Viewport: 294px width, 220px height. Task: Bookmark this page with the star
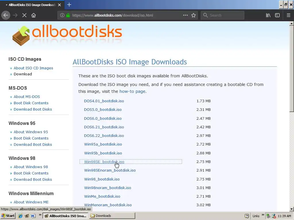click(194, 15)
